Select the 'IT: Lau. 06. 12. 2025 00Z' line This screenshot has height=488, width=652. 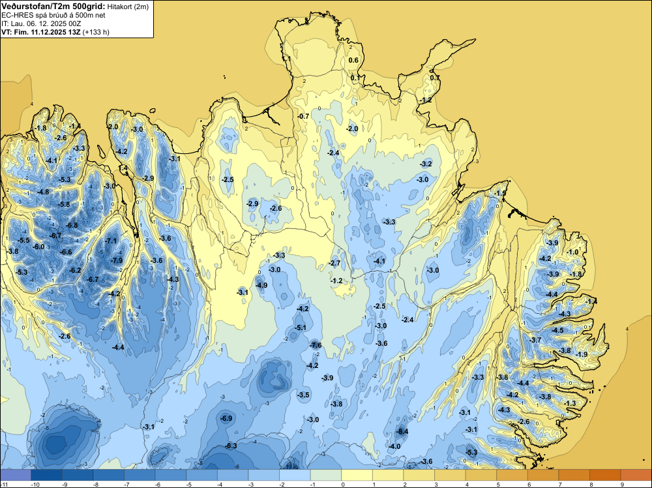pos(41,23)
